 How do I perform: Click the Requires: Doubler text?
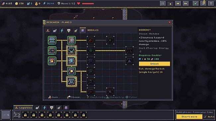(150, 55)
